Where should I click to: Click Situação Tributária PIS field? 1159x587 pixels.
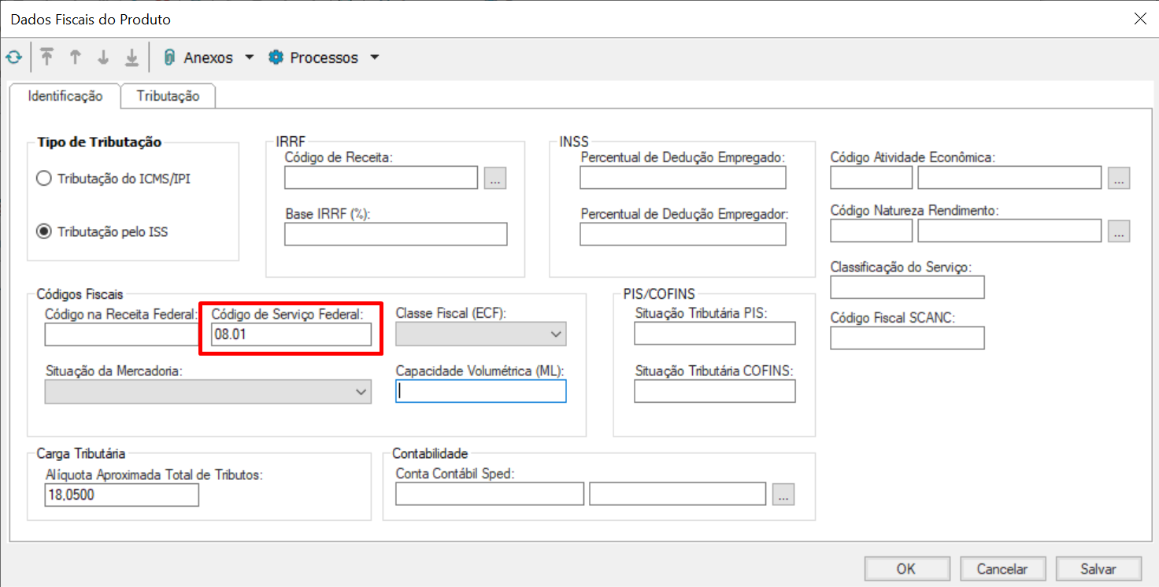click(715, 334)
